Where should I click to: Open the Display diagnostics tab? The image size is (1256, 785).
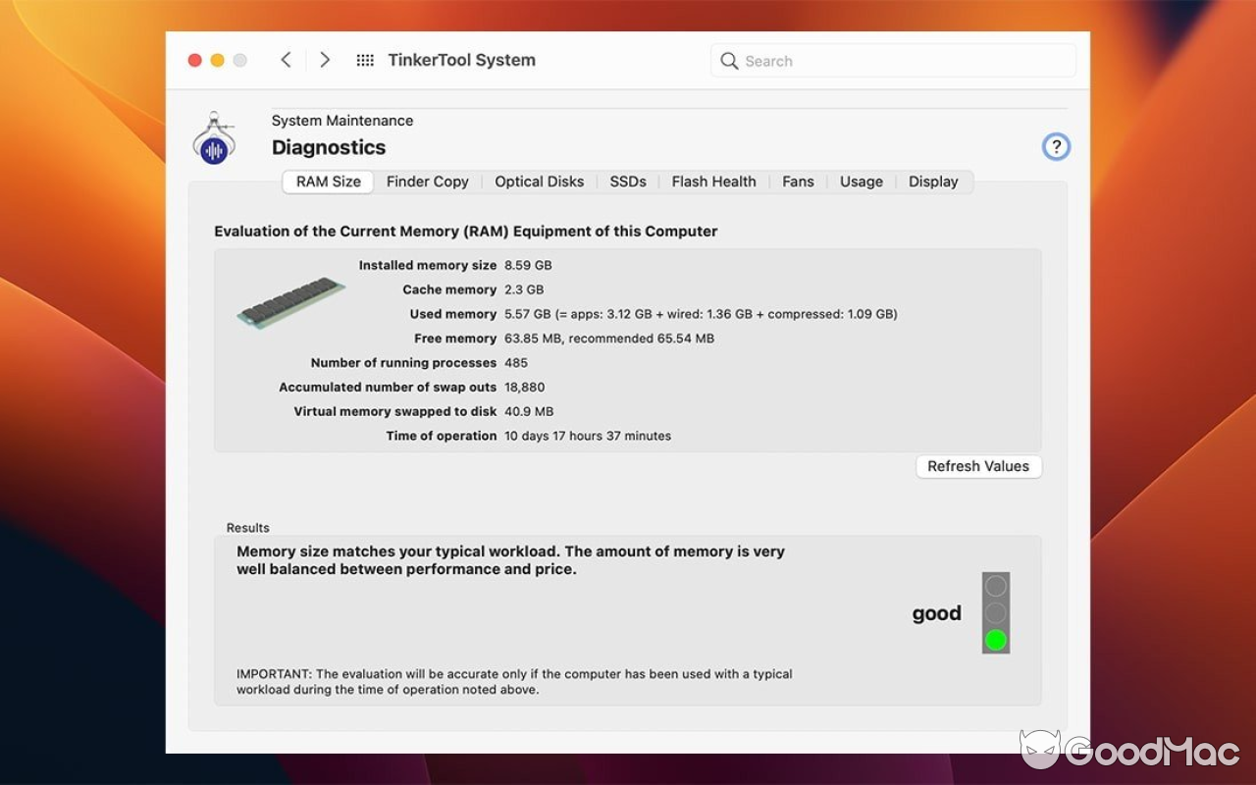click(x=933, y=182)
